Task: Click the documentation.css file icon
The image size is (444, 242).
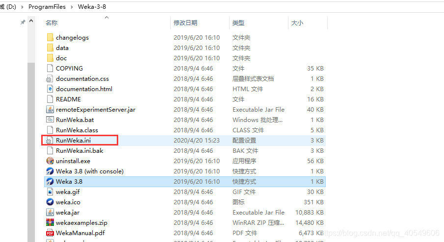Action: click(x=50, y=78)
